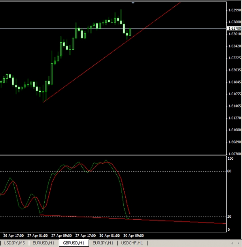Select the current price label 1.62700
The image size is (242, 247).
[234, 28]
